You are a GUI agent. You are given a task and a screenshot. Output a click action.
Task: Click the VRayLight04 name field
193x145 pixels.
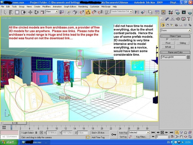[173, 57]
